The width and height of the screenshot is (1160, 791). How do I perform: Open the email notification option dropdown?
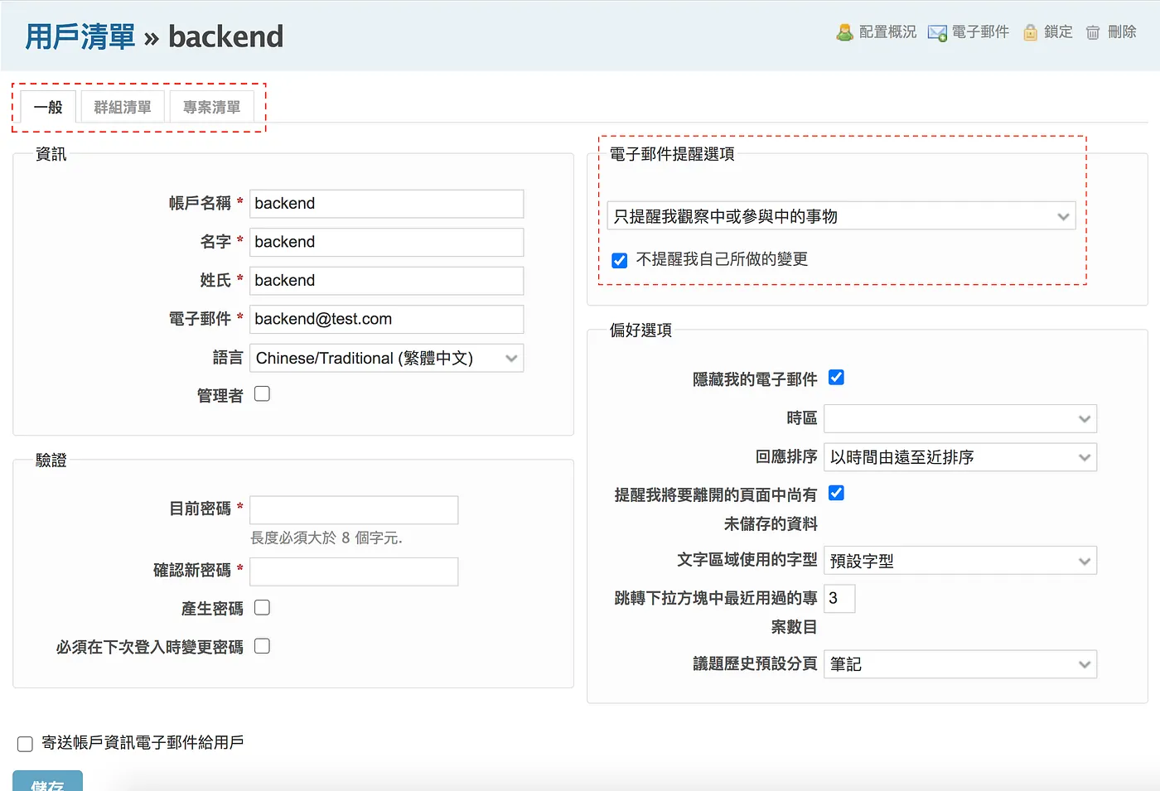(x=841, y=216)
